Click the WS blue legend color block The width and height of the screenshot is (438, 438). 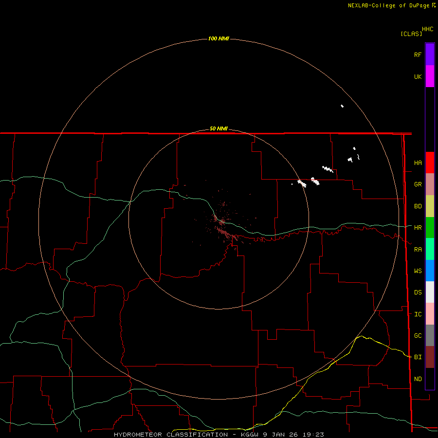click(430, 271)
